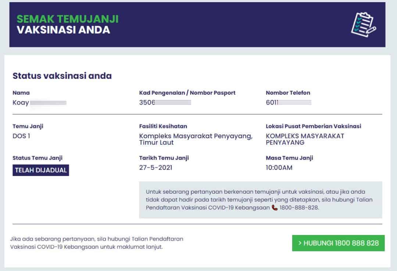Select the appointment date 27-5-2021

(x=155, y=168)
